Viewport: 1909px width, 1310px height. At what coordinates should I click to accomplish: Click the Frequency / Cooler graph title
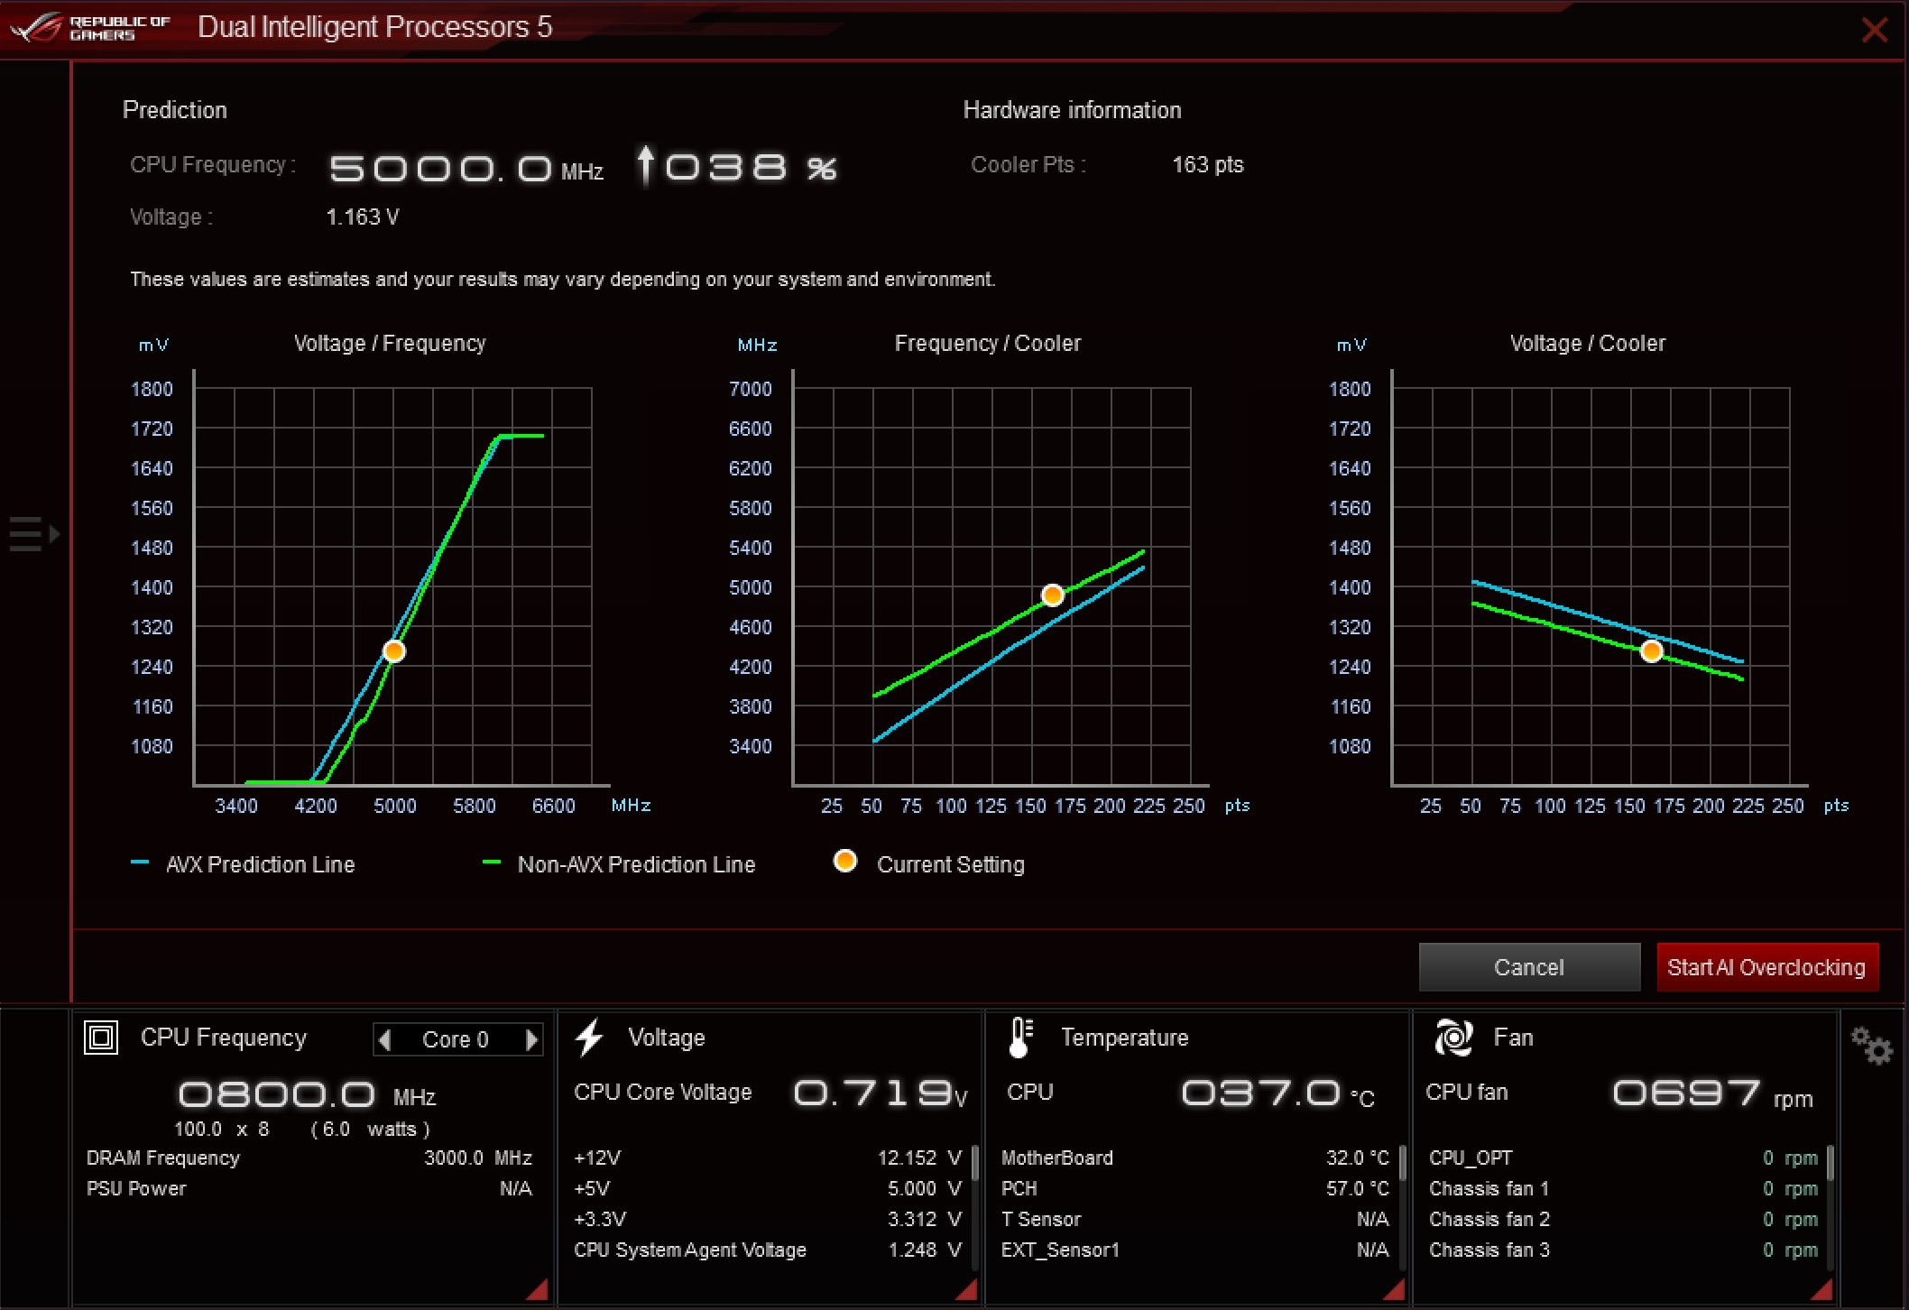tap(988, 344)
